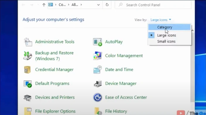Screen dimensions: 206x115
Task: Open the Default Programs link
Action: tap(52, 83)
